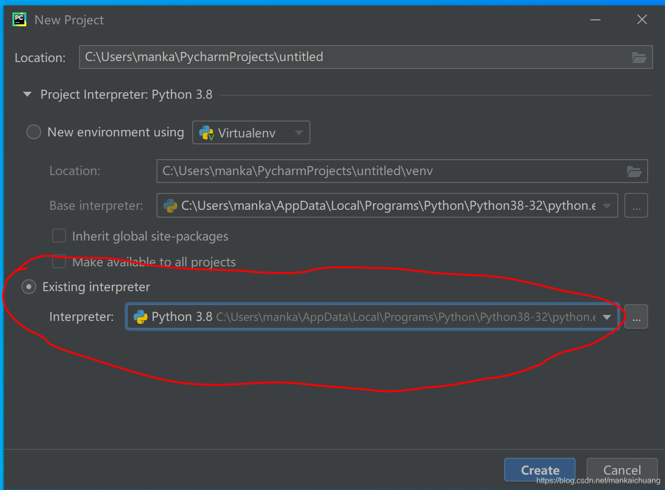This screenshot has width=665, height=490.
Task: Click the Create button
Action: pos(540,470)
